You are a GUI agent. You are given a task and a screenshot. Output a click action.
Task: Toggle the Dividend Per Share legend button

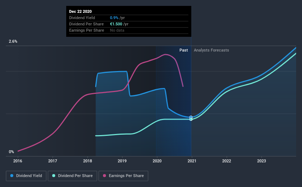pos(72,176)
